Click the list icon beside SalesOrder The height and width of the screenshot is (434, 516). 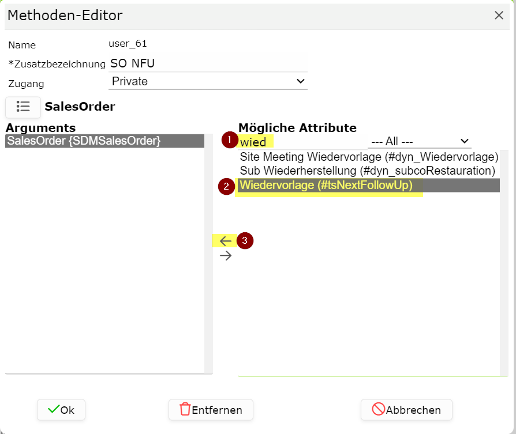pyautogui.click(x=23, y=107)
